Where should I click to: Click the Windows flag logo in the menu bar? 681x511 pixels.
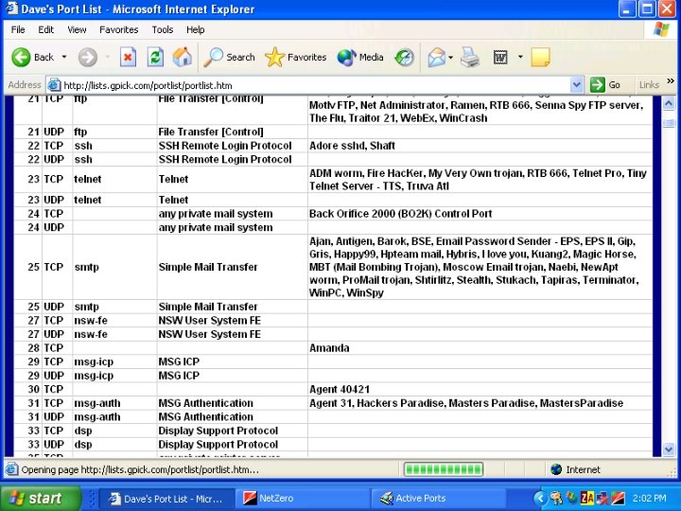coord(661,29)
